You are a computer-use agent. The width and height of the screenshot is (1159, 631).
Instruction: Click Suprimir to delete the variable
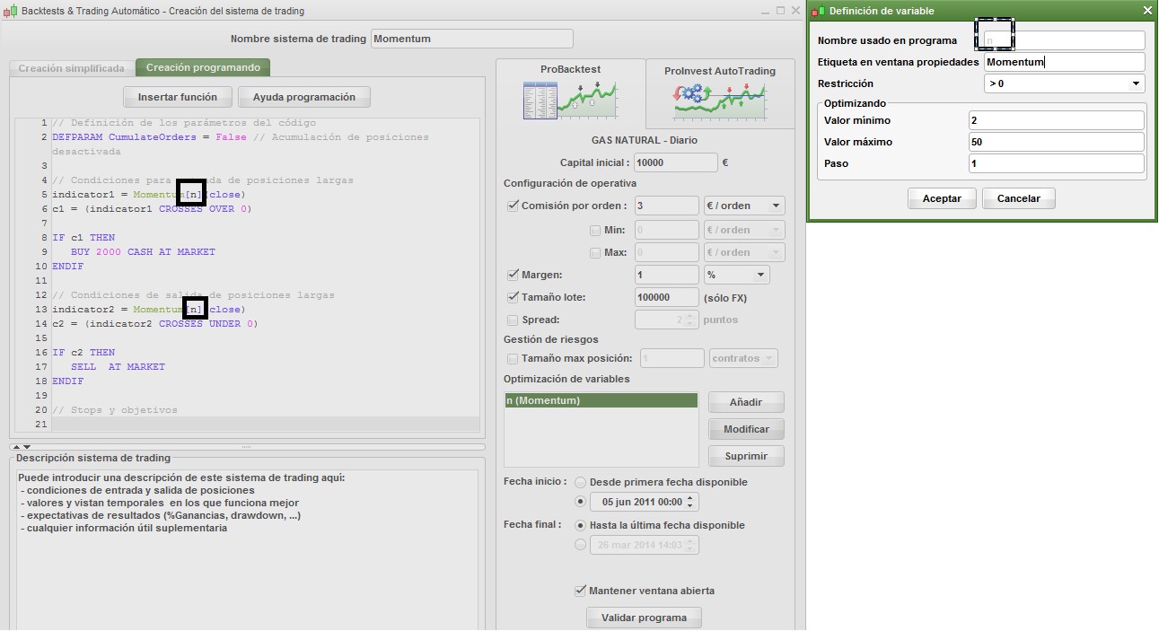(x=746, y=456)
